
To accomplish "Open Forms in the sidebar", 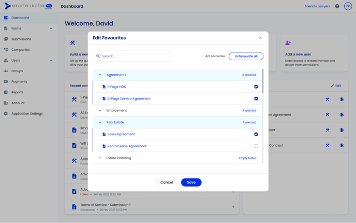I will coord(28,29).
